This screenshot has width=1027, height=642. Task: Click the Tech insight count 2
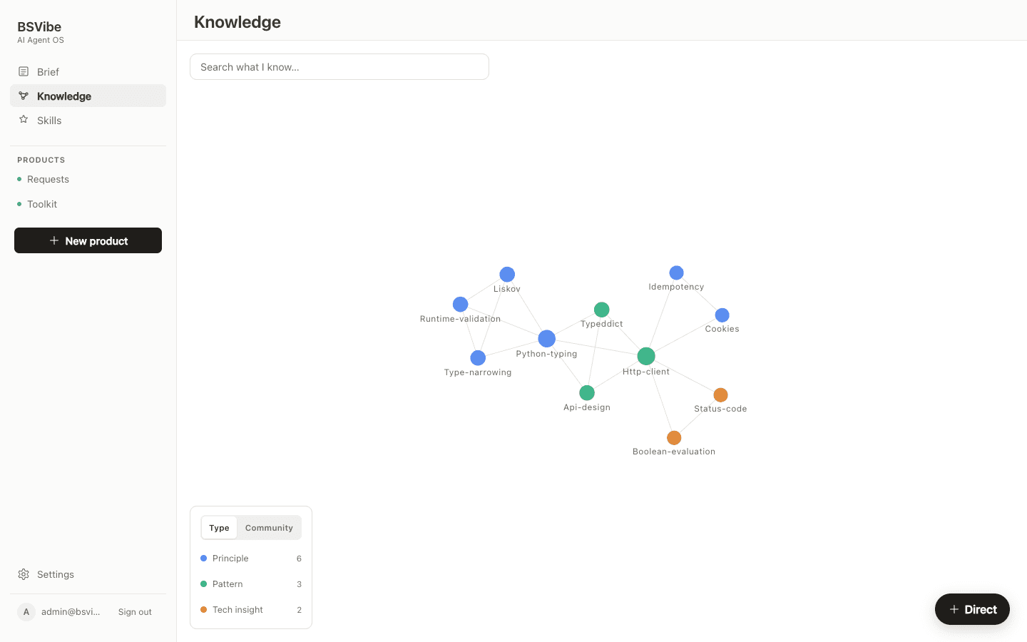tap(299, 610)
